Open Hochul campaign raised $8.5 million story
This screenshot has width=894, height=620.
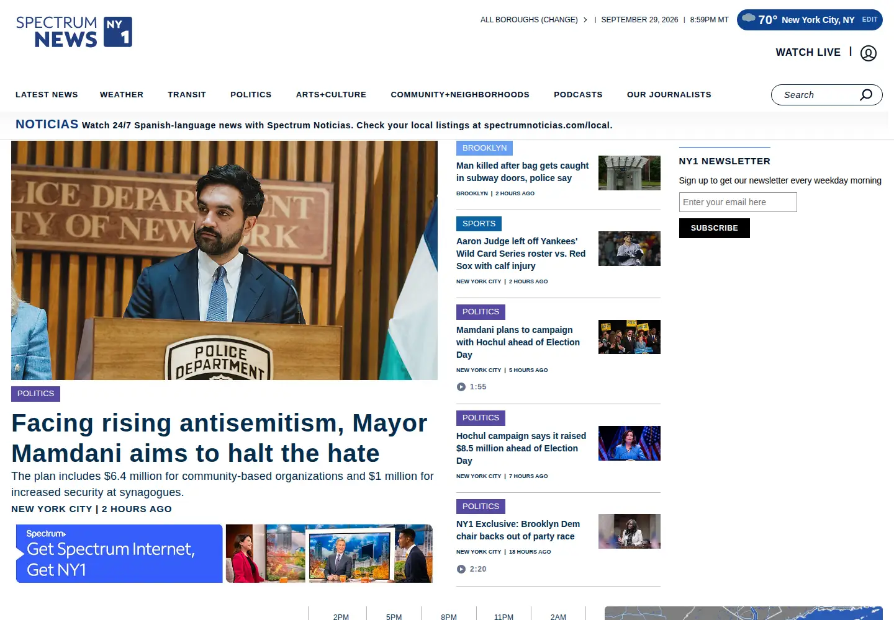[x=521, y=448]
